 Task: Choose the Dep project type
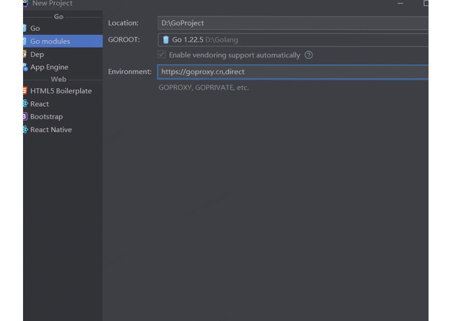click(63, 54)
